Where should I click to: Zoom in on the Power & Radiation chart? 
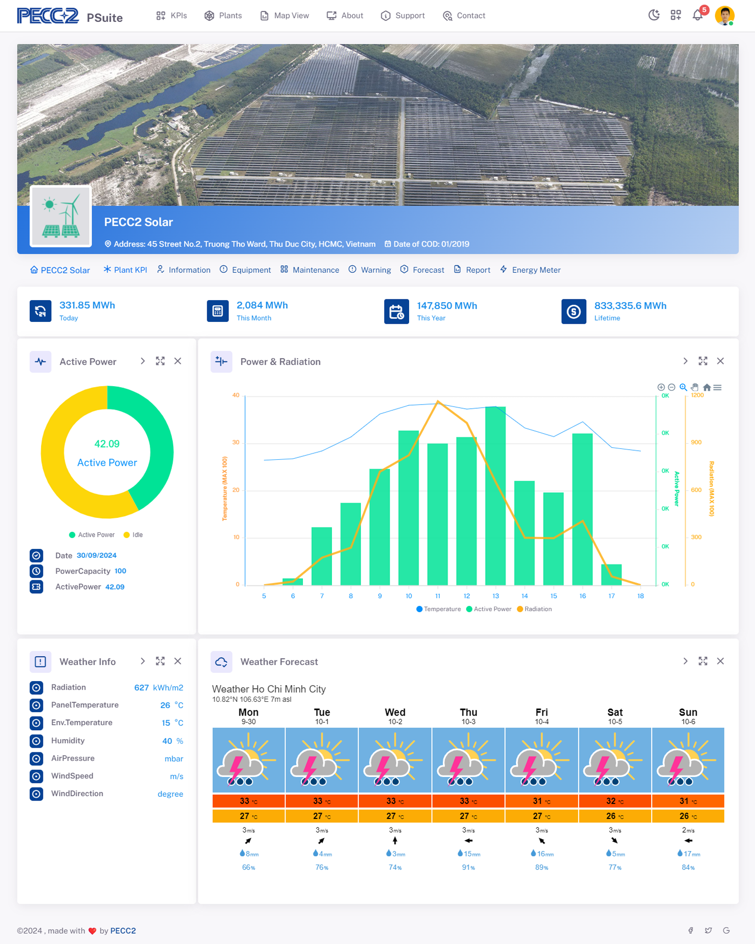(x=661, y=388)
